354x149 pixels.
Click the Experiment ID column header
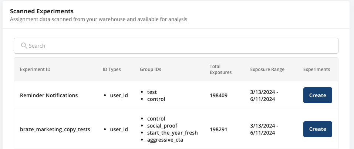[35, 70]
